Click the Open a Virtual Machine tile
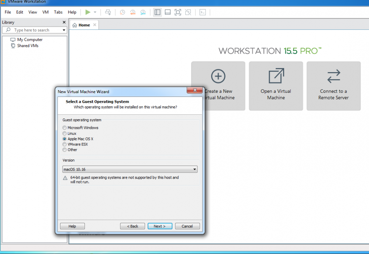The height and width of the screenshot is (254, 369). coord(276,86)
